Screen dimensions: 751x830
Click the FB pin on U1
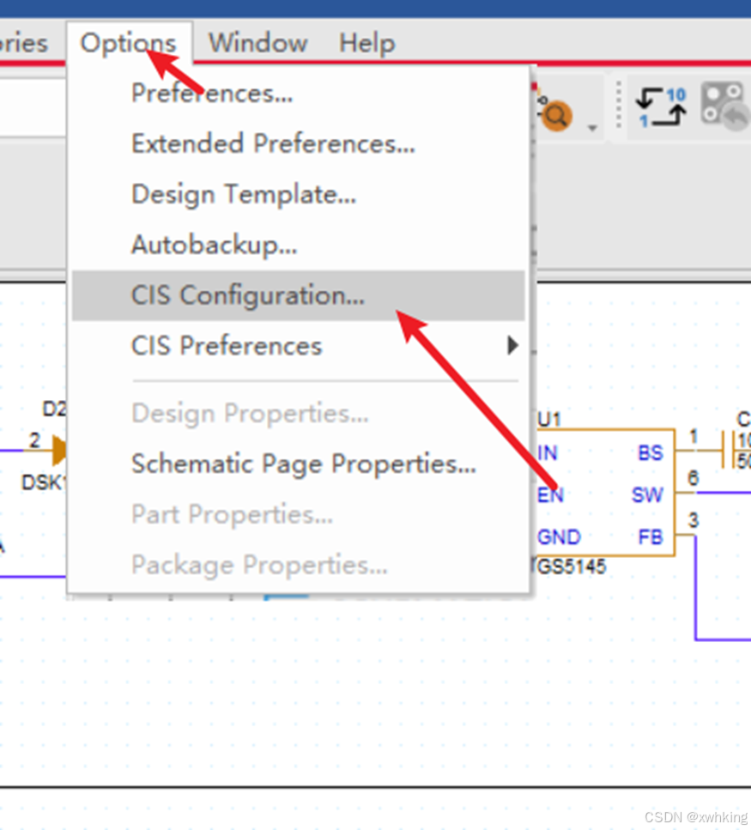pyautogui.click(x=651, y=536)
